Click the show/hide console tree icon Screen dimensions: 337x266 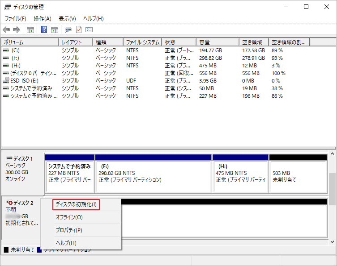pyautogui.click(x=30, y=29)
